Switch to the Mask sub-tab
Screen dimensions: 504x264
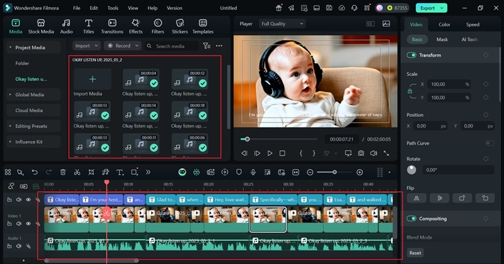tap(442, 40)
